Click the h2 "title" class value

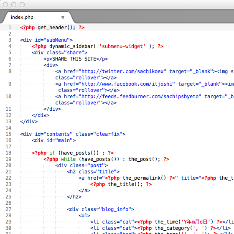pos(106,172)
